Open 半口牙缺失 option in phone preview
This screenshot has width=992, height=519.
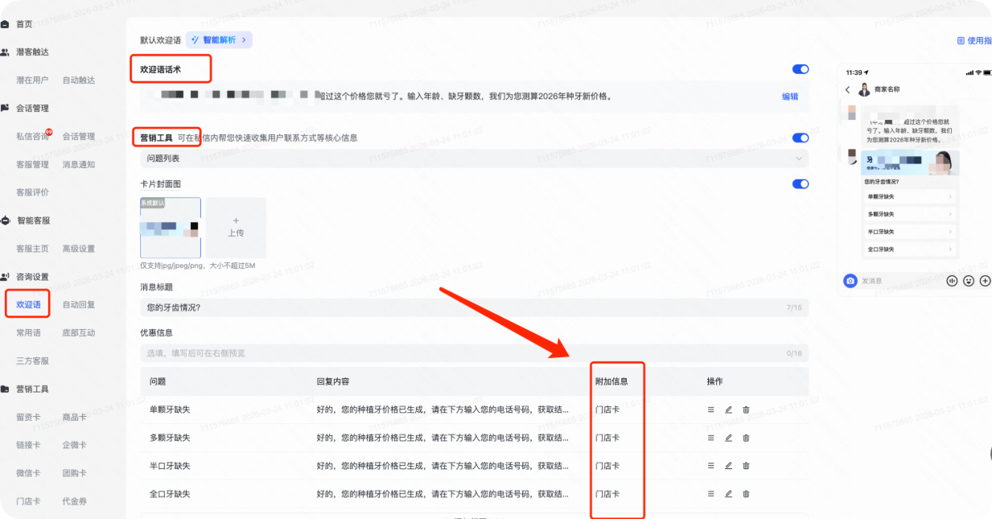[x=910, y=232]
